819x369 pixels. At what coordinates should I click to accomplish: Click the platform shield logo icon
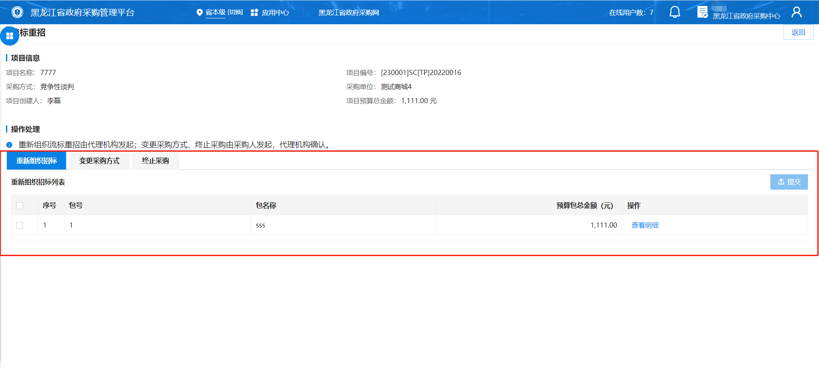coord(17,12)
